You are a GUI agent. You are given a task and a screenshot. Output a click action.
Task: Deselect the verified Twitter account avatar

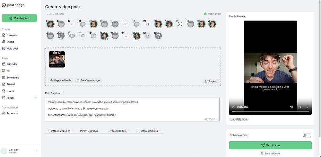[104, 36]
